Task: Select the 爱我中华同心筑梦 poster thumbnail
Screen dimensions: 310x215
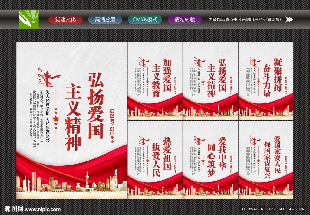Action: point(210,160)
